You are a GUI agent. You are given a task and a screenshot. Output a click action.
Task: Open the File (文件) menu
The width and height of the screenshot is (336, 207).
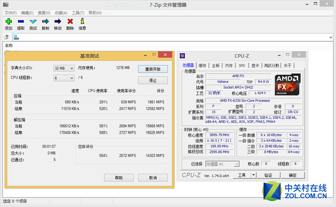tap(10, 13)
